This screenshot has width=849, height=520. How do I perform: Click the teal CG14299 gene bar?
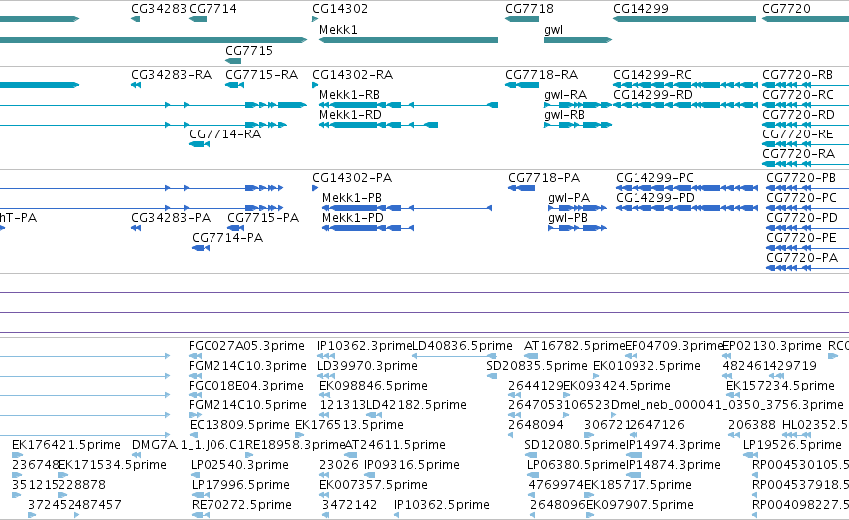point(683,19)
